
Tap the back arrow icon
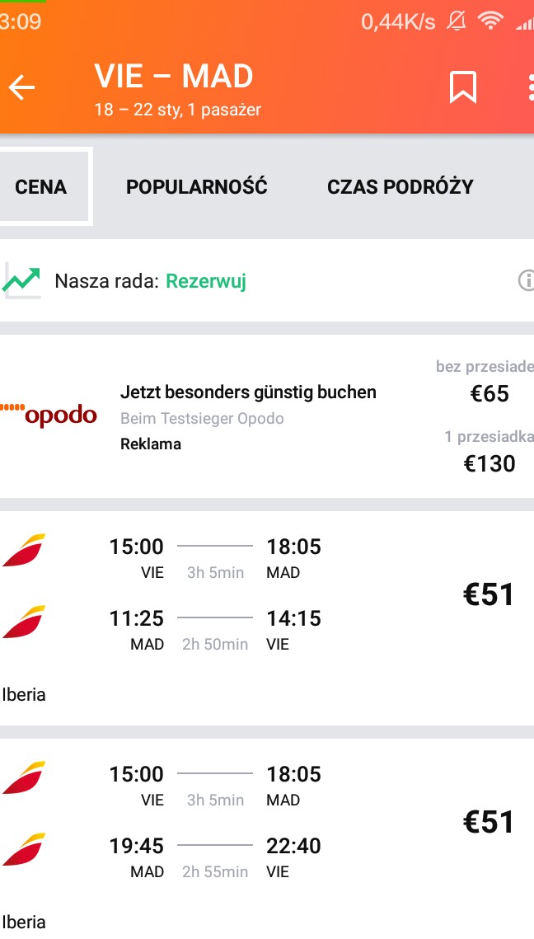[x=21, y=88]
